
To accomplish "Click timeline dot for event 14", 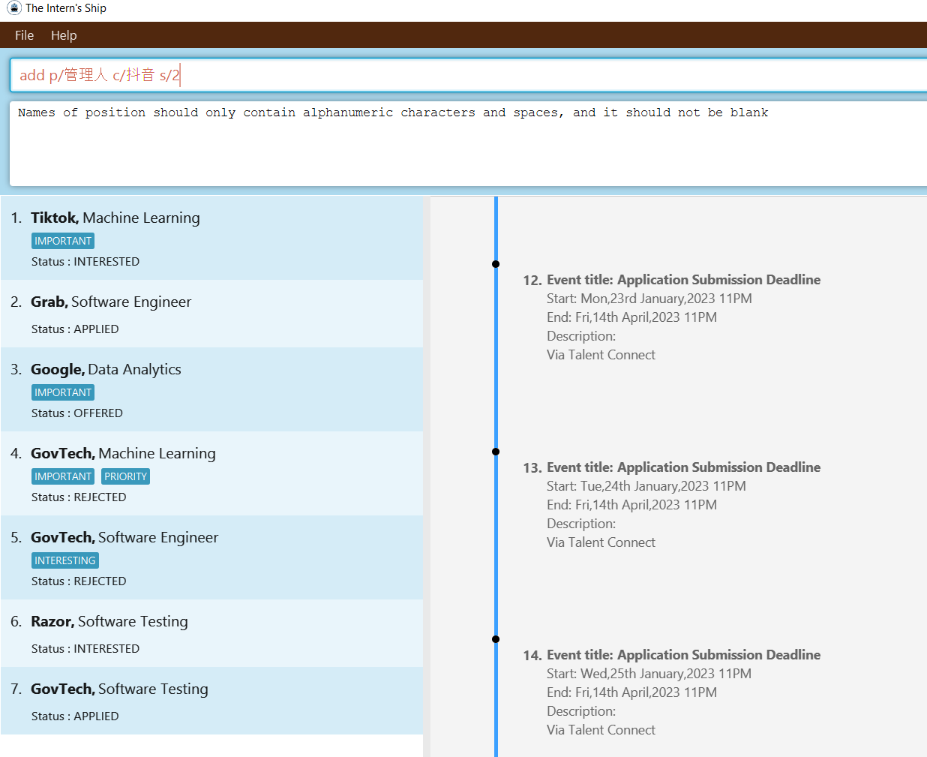I will point(496,639).
